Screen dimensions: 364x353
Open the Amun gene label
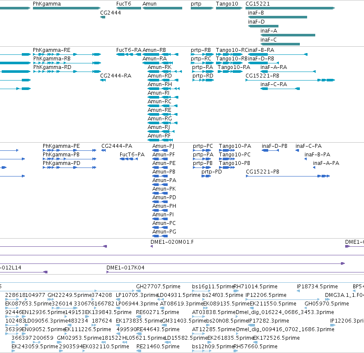coord(150,4)
